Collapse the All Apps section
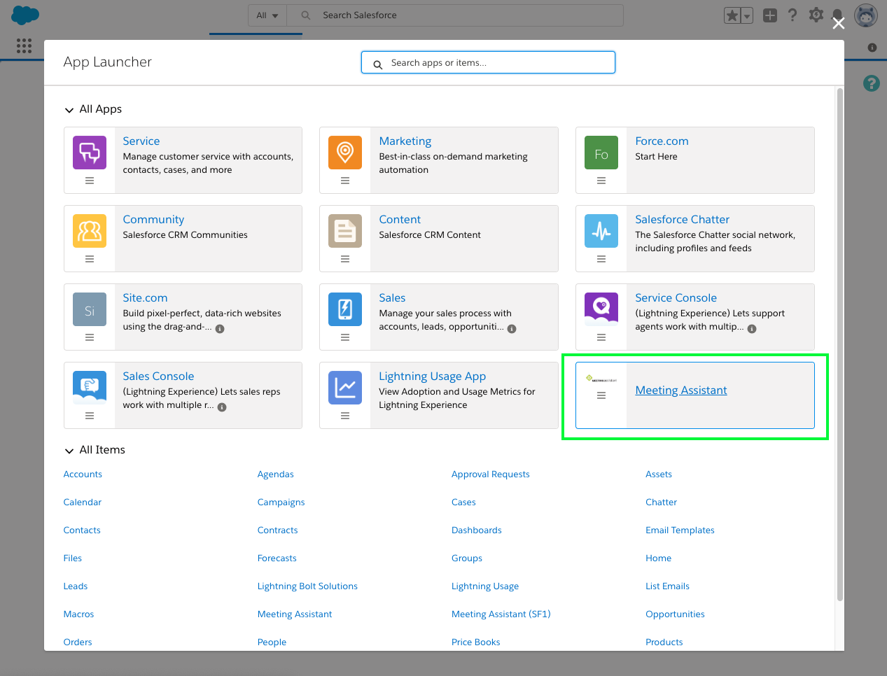Image resolution: width=887 pixels, height=676 pixels. 69,110
